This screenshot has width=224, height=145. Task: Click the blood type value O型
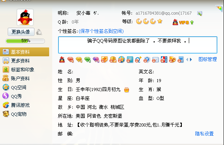(160, 98)
